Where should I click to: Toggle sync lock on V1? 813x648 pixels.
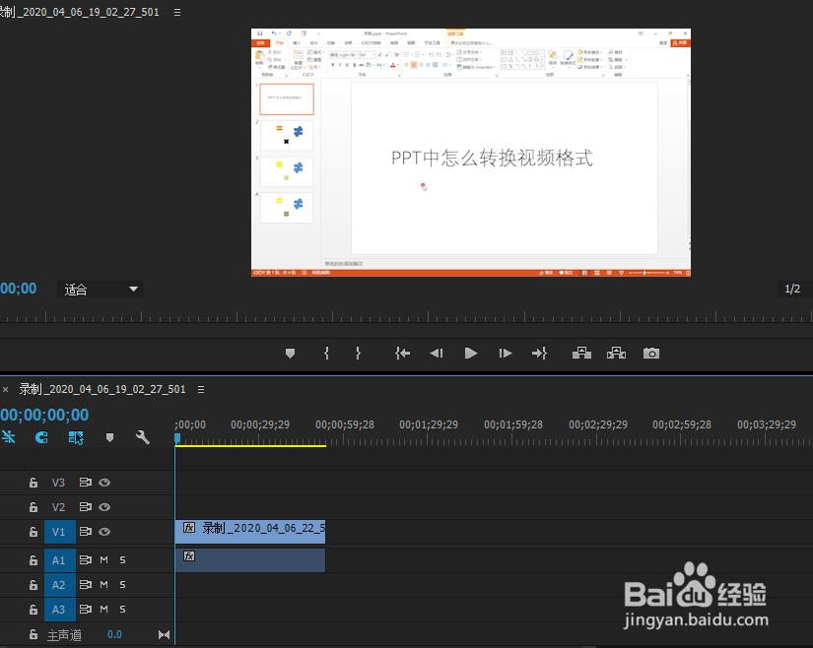click(x=86, y=532)
